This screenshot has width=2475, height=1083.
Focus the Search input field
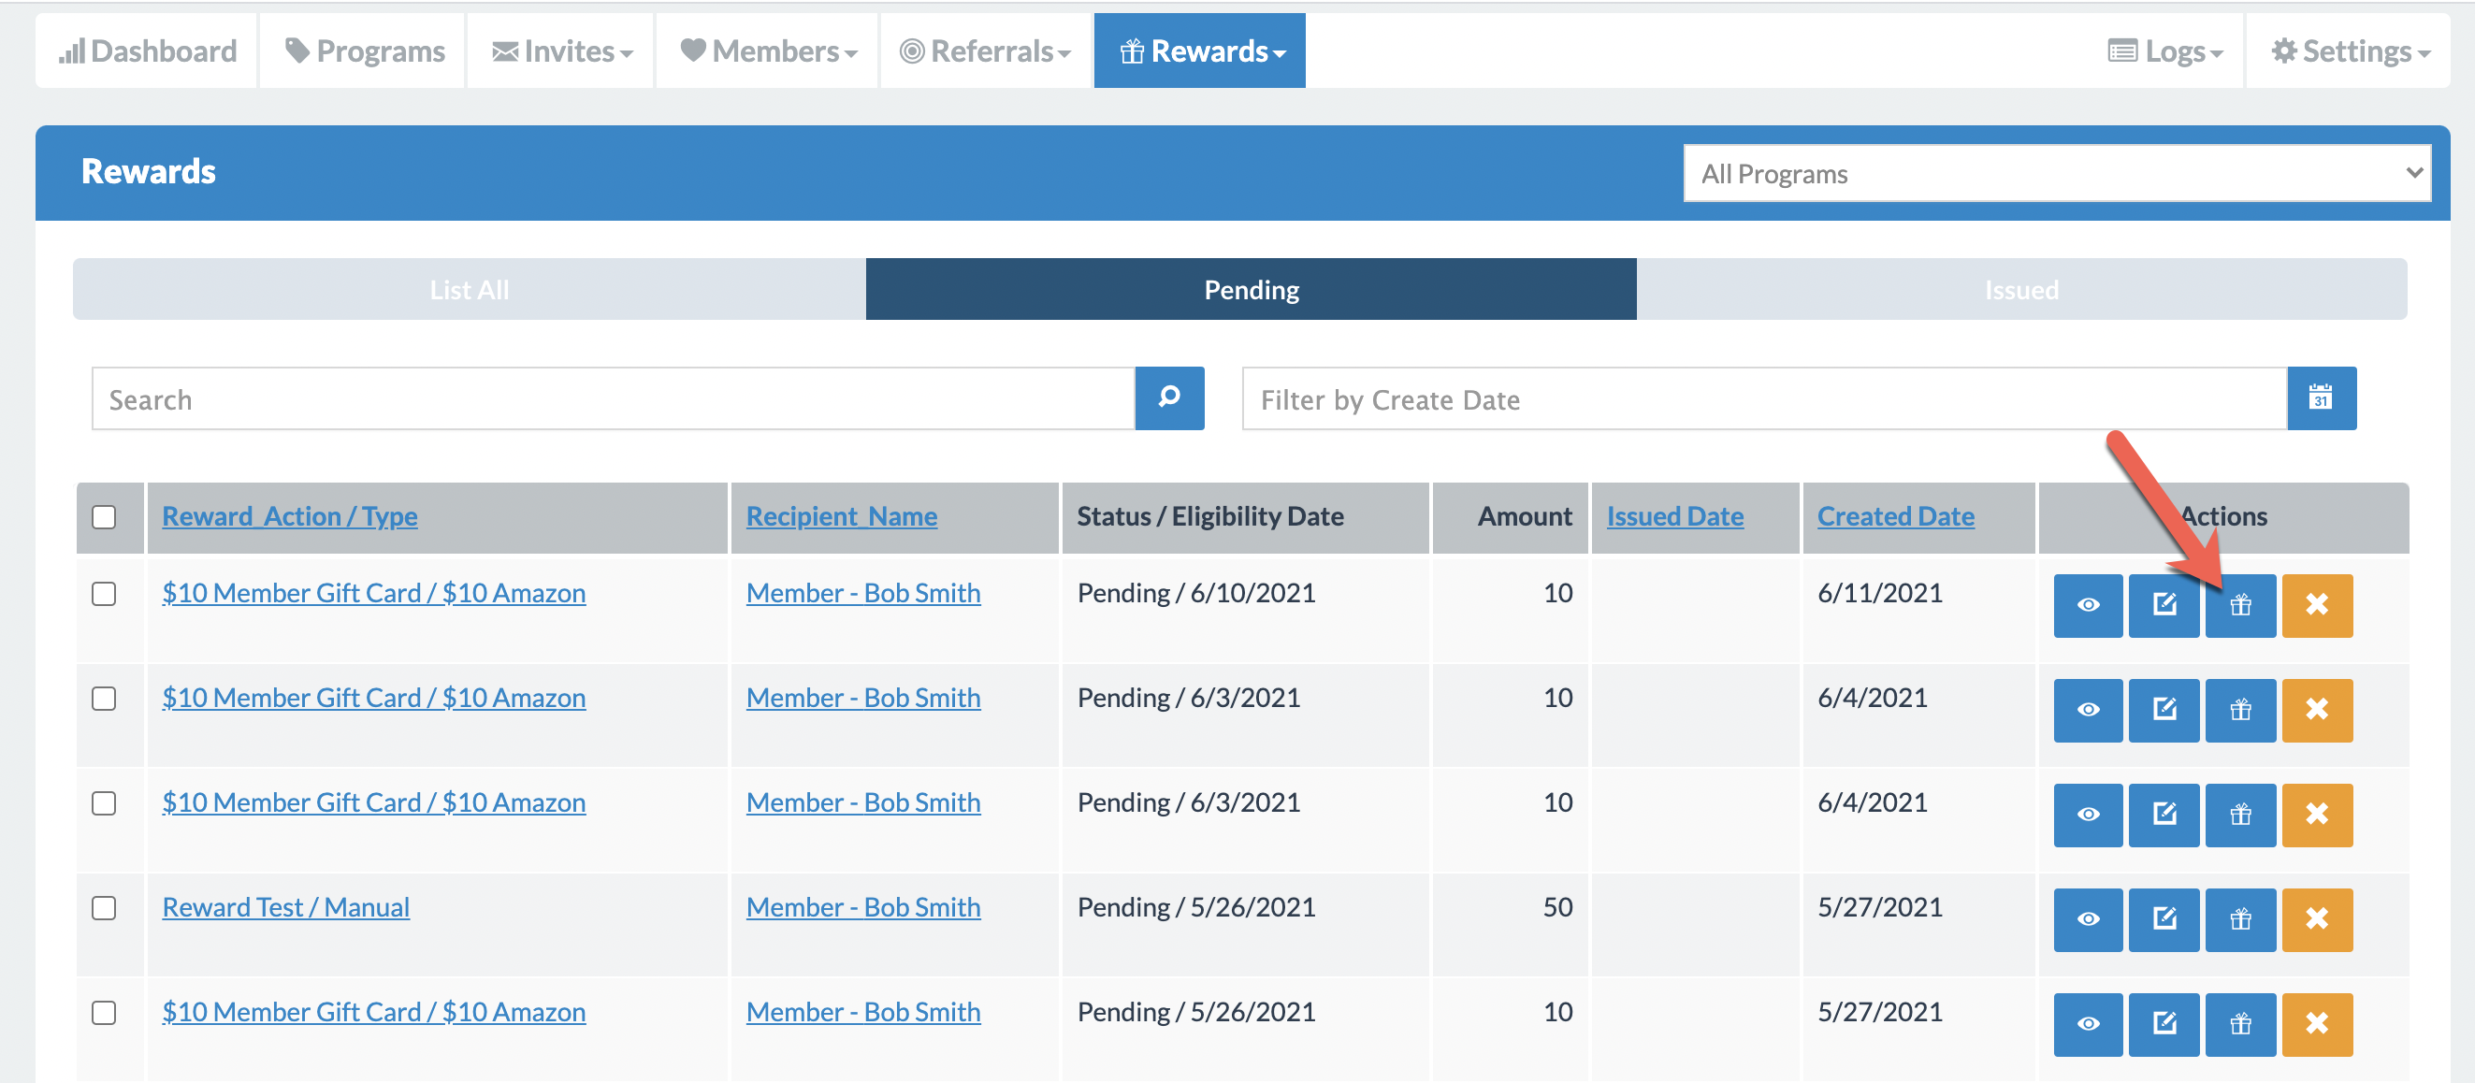[x=613, y=397]
